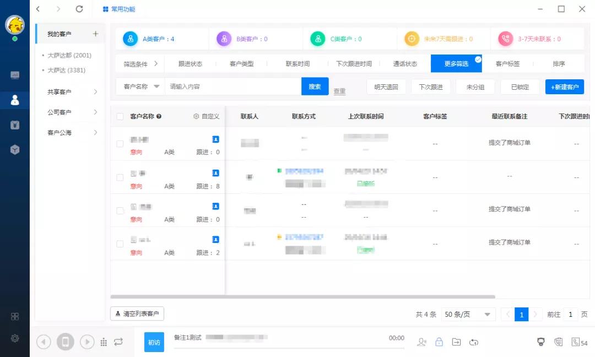This screenshot has height=357, width=595.
Task: Refresh the page with reload icon
Action: tap(79, 9)
